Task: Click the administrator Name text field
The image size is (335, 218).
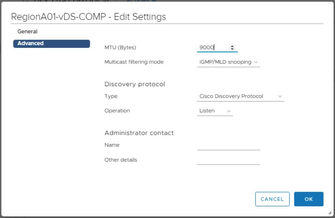Action: pos(228,145)
